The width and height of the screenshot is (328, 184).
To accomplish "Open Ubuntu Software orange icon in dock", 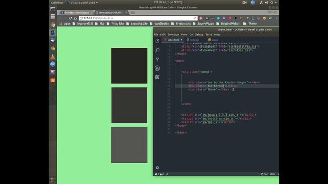I will [53, 80].
